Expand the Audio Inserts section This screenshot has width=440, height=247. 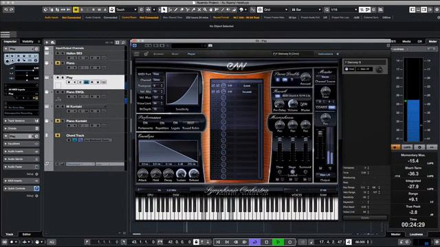pos(21,151)
